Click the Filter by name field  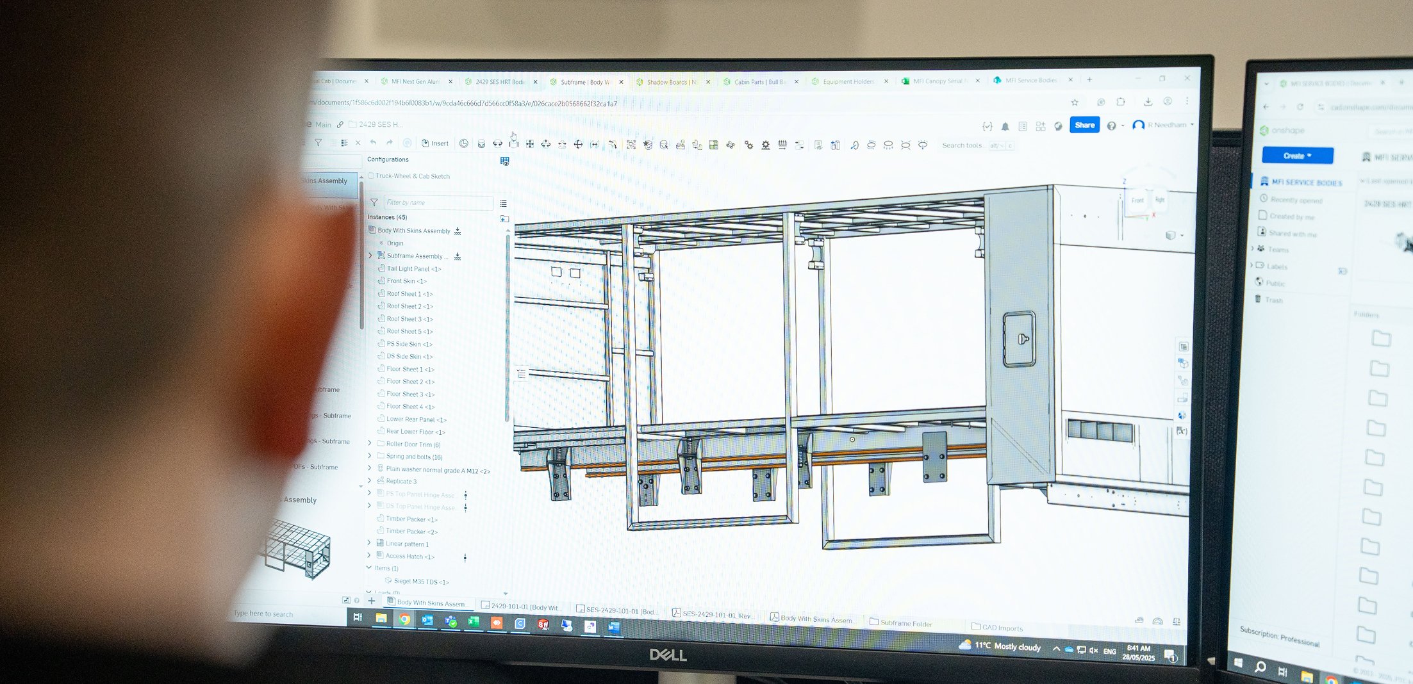[438, 203]
